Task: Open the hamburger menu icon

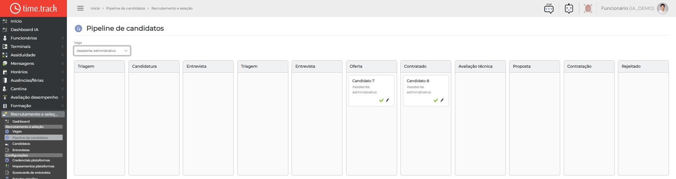Action: tap(80, 8)
